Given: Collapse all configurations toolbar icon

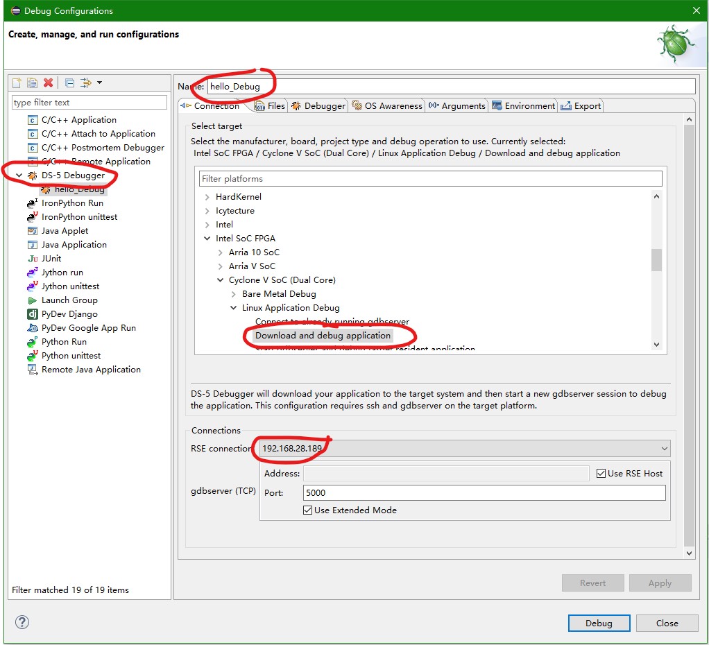Looking at the screenshot, I should (x=69, y=83).
